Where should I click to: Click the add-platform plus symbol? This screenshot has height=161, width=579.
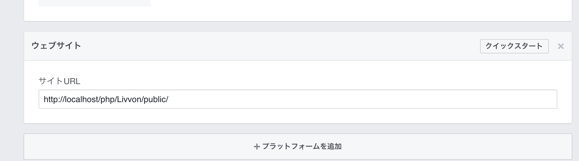tap(257, 147)
